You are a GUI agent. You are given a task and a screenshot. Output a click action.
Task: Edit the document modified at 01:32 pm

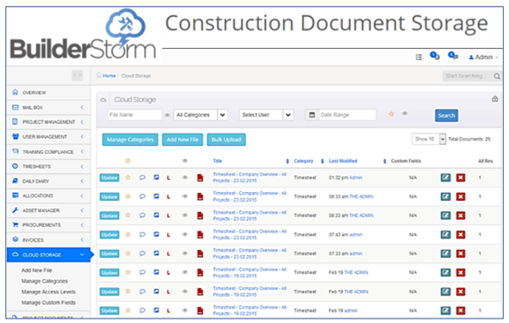tap(446, 178)
